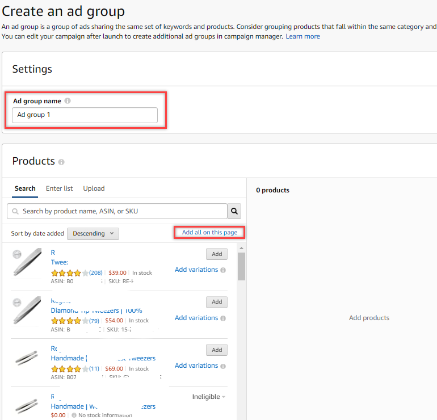437x420 pixels.
Task: Click info icon by third Add variations
Action: click(x=223, y=366)
